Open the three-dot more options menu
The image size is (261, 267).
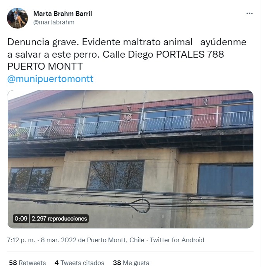(x=249, y=14)
